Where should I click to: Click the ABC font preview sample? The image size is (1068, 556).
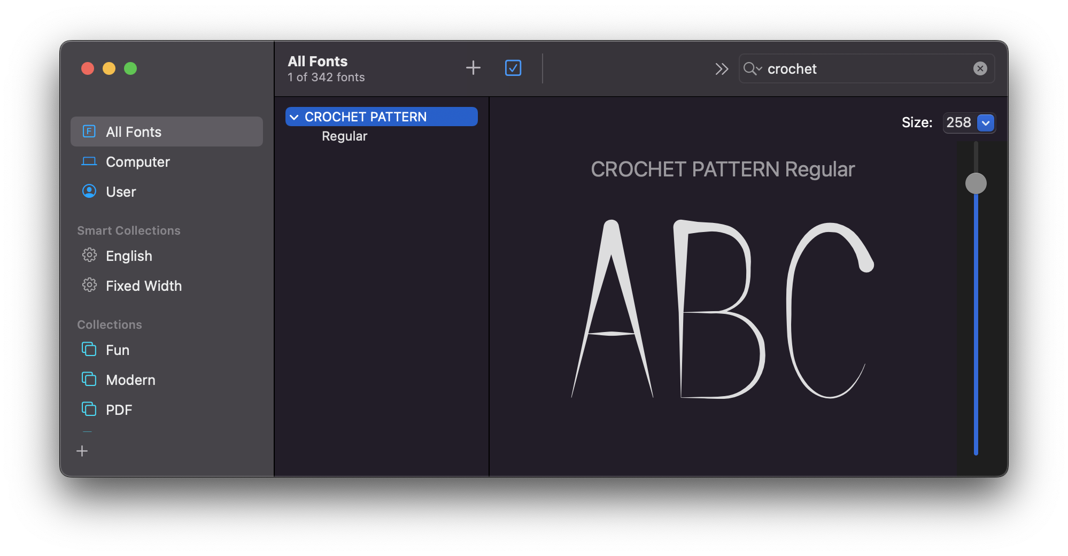coord(723,309)
